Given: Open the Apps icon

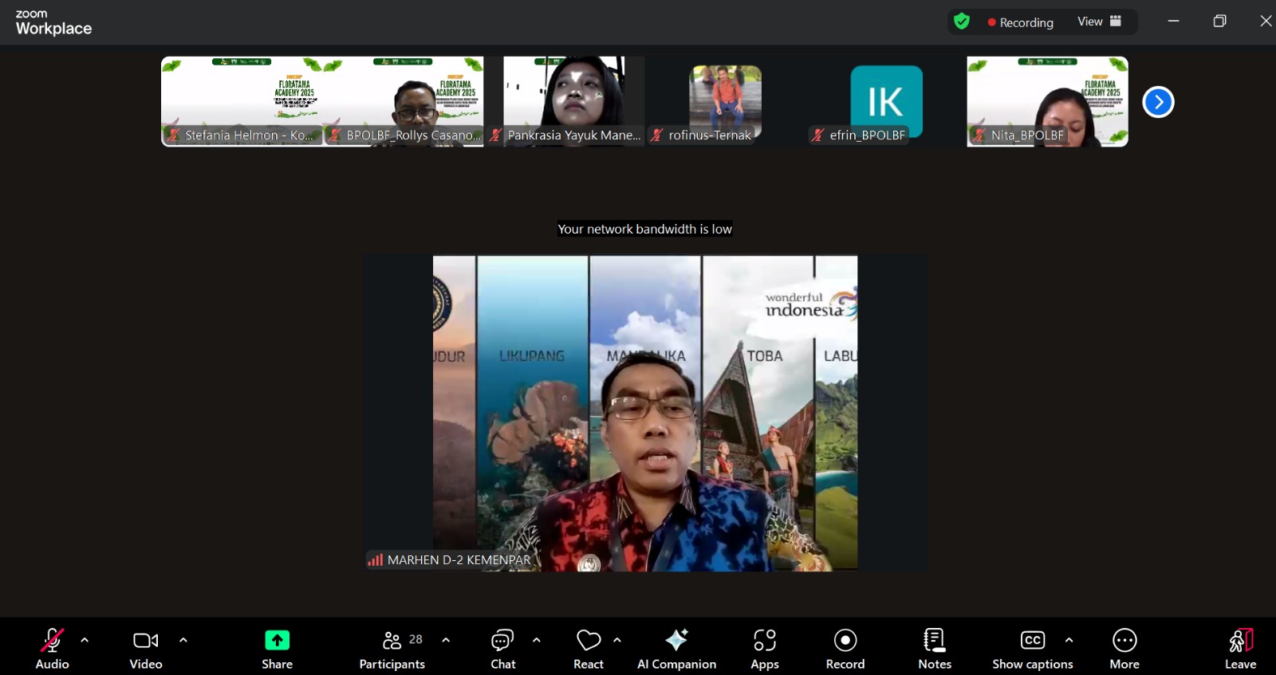Looking at the screenshot, I should pos(764,640).
